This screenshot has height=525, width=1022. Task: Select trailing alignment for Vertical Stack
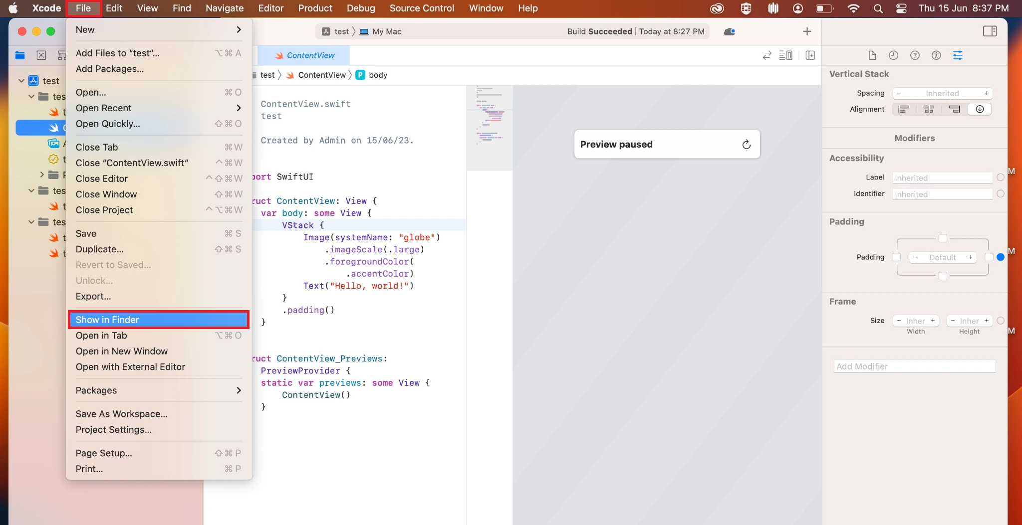(955, 109)
